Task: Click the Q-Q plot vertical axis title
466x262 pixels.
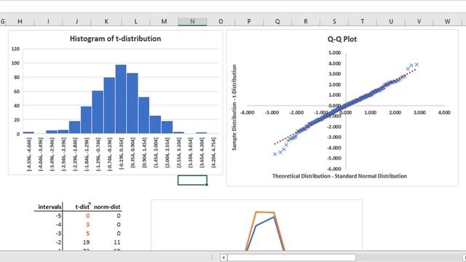Action: tap(234, 108)
